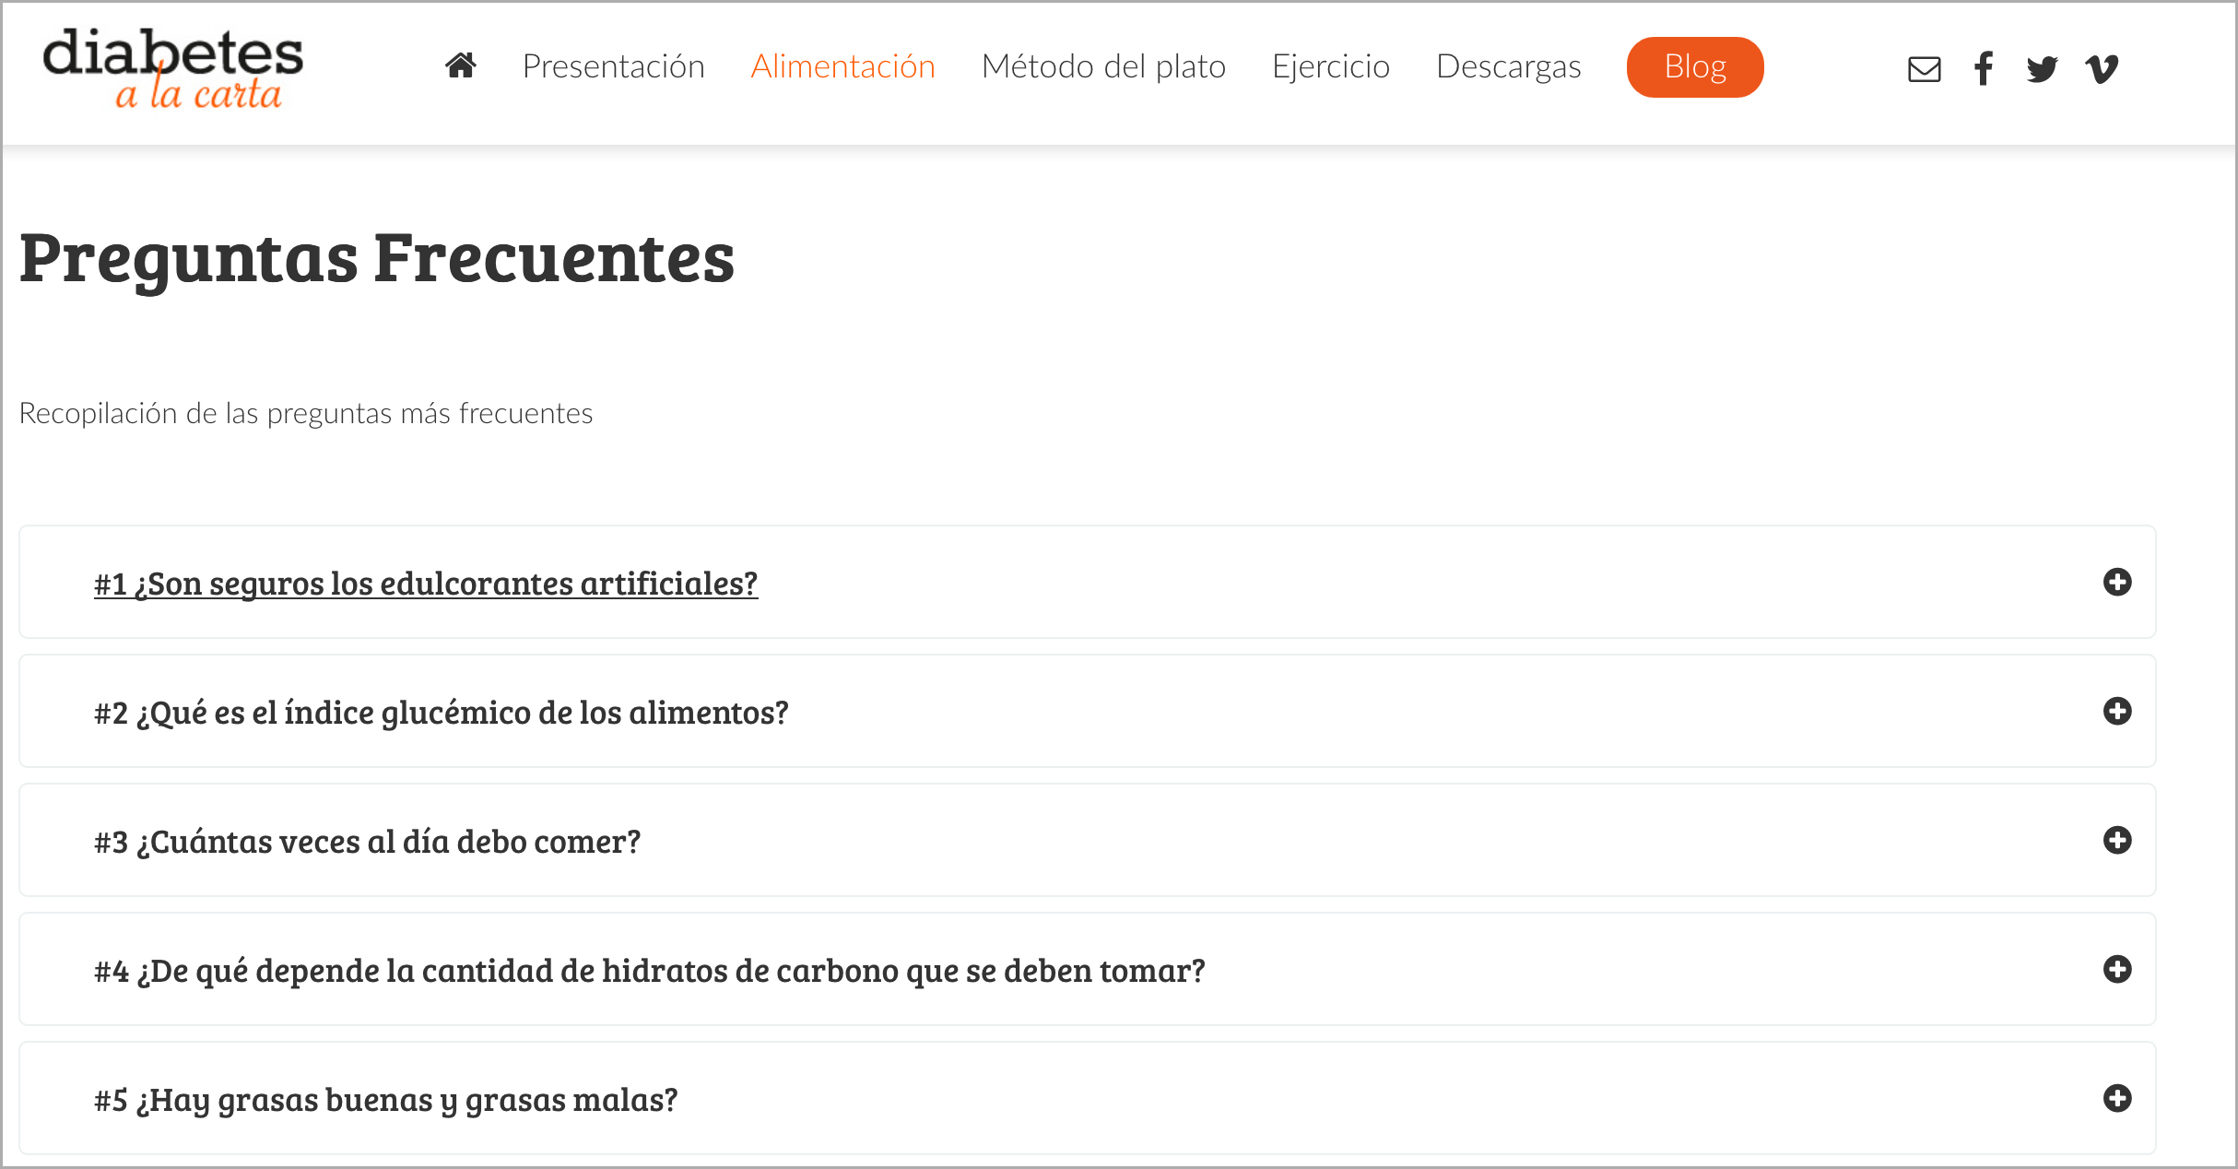Click 'Recopilación de las preguntas más frecuentes' text

pyautogui.click(x=306, y=413)
